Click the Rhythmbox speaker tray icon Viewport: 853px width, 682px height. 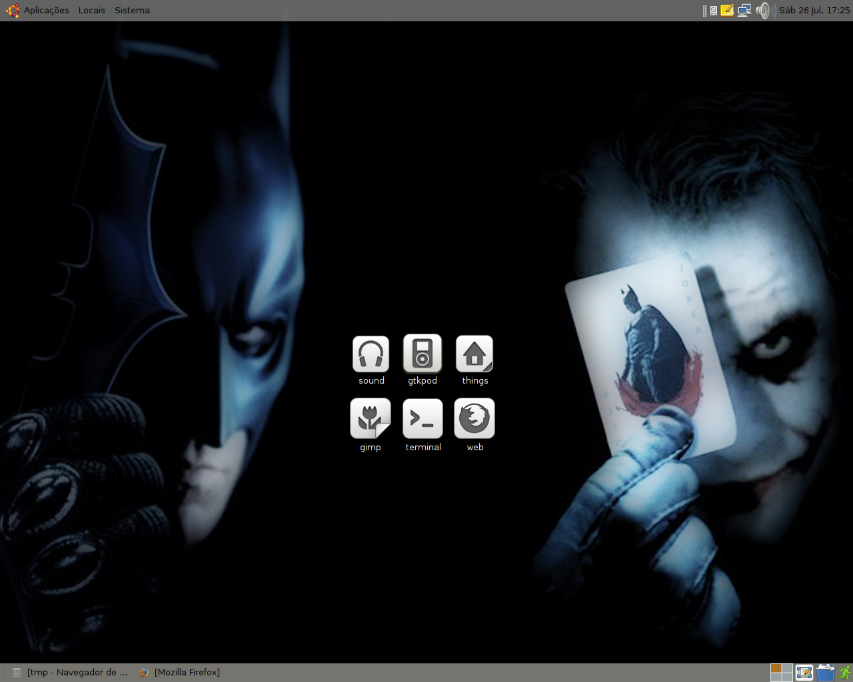pyautogui.click(x=714, y=11)
